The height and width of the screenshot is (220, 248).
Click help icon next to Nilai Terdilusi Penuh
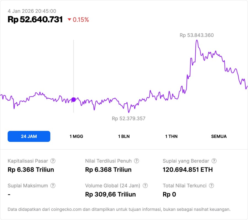tap(136, 161)
